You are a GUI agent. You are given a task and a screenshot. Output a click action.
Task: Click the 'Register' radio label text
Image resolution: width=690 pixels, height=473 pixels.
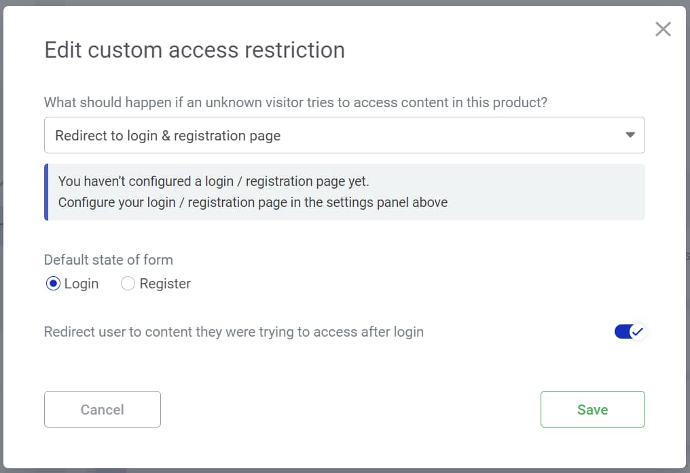click(165, 284)
